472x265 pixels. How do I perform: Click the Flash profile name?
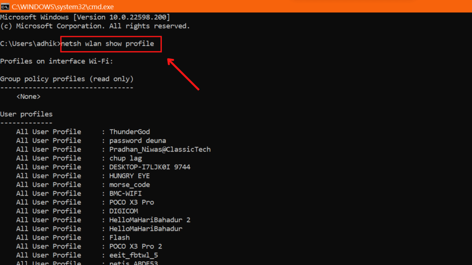tap(119, 237)
